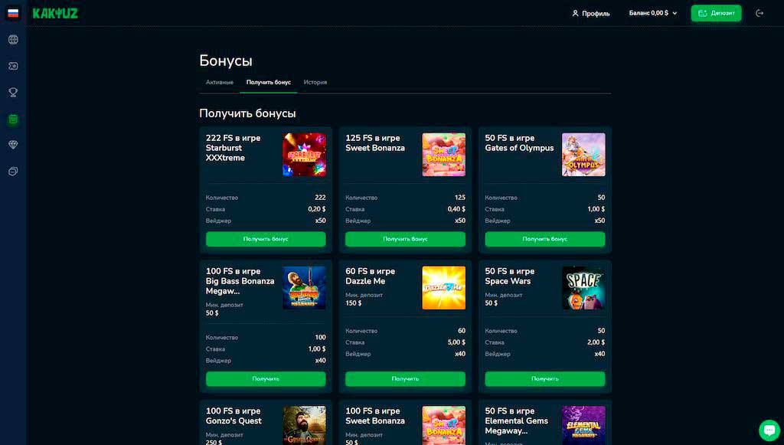784x445 pixels.
Task: Open the ticket icon in sidebar
Action: (x=13, y=66)
